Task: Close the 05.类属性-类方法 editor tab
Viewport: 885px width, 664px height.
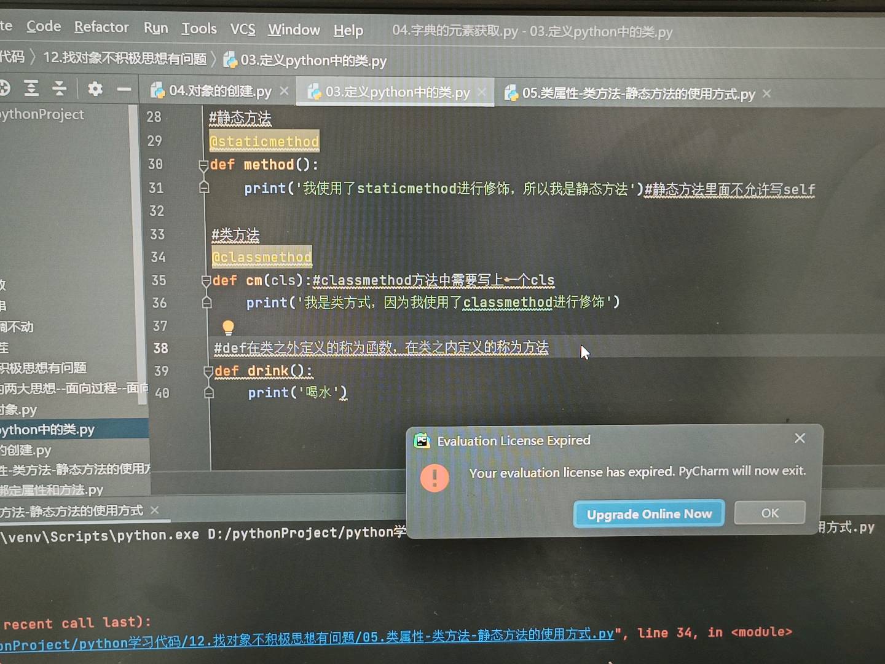Action: (766, 93)
